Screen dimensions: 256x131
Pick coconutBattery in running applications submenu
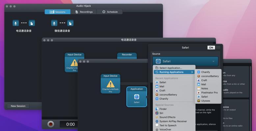click(x=209, y=76)
